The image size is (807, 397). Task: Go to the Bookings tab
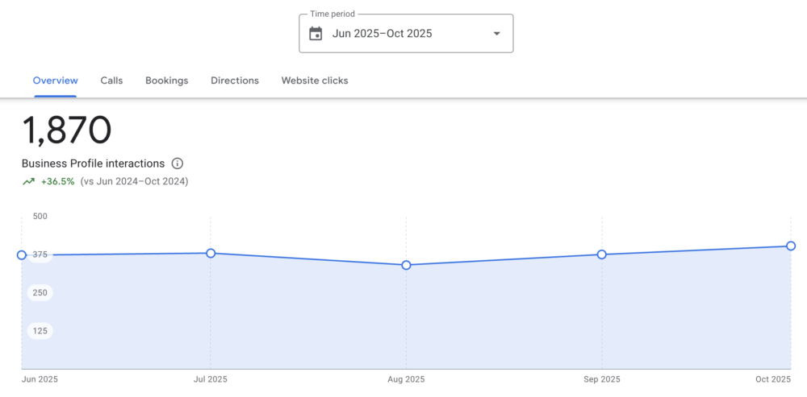(x=166, y=81)
